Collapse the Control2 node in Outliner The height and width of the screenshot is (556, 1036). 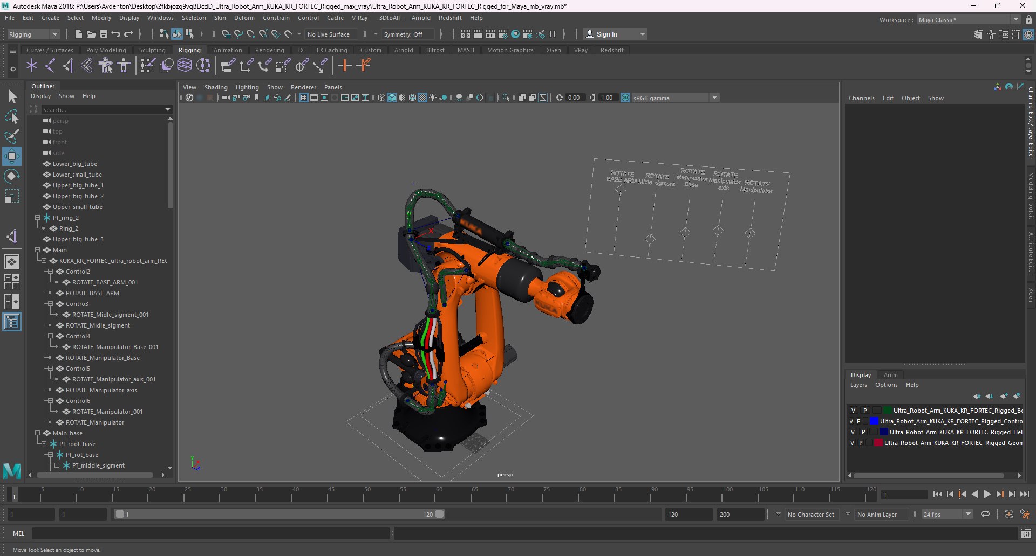coord(51,272)
